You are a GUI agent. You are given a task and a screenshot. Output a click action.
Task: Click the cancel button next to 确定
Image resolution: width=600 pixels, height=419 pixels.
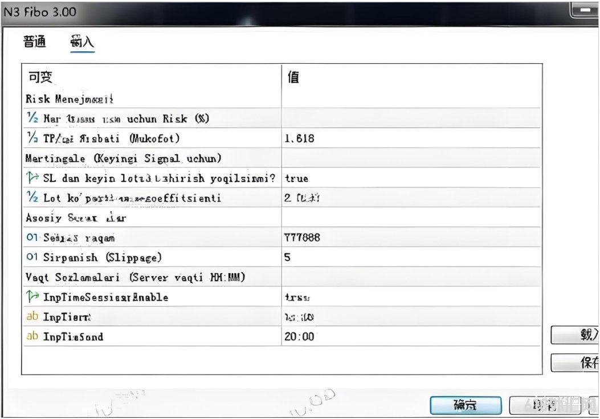[545, 405]
